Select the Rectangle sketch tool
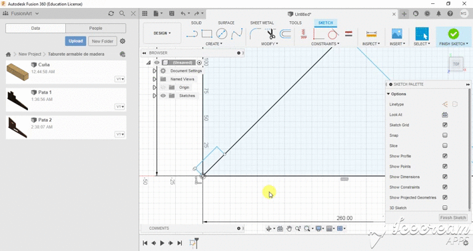 coord(207,34)
